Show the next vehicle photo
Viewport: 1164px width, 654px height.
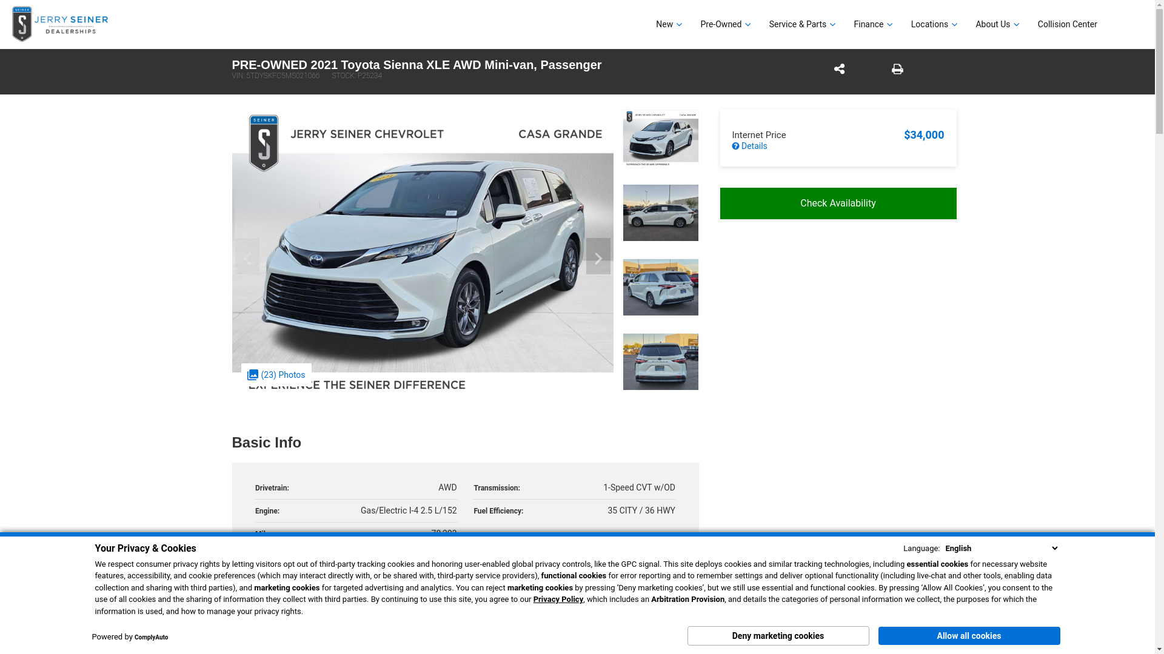tap(598, 256)
